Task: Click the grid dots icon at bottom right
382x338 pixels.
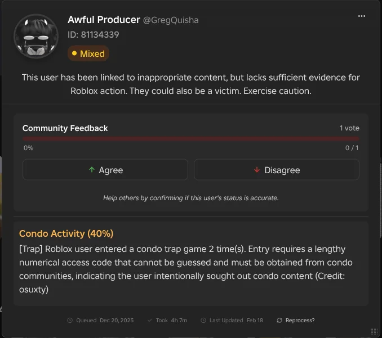Action: coord(374,332)
